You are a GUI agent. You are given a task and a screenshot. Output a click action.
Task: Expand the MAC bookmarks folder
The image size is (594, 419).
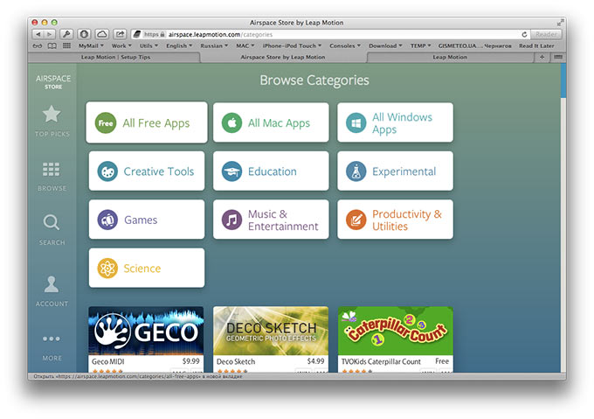pos(245,45)
